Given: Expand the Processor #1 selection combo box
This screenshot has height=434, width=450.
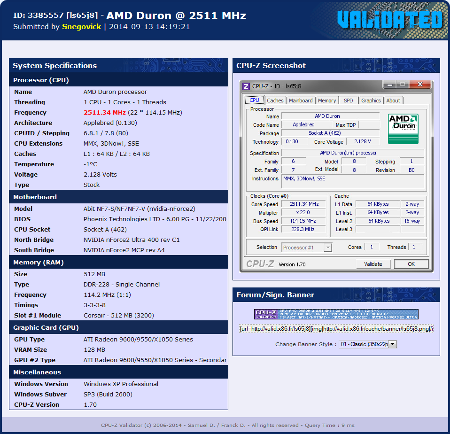Looking at the screenshot, I should (x=307, y=248).
